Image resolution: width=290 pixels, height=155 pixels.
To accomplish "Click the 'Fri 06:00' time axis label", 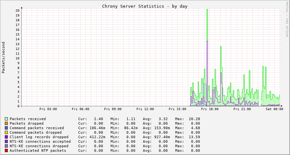I will (x=81, y=109).
